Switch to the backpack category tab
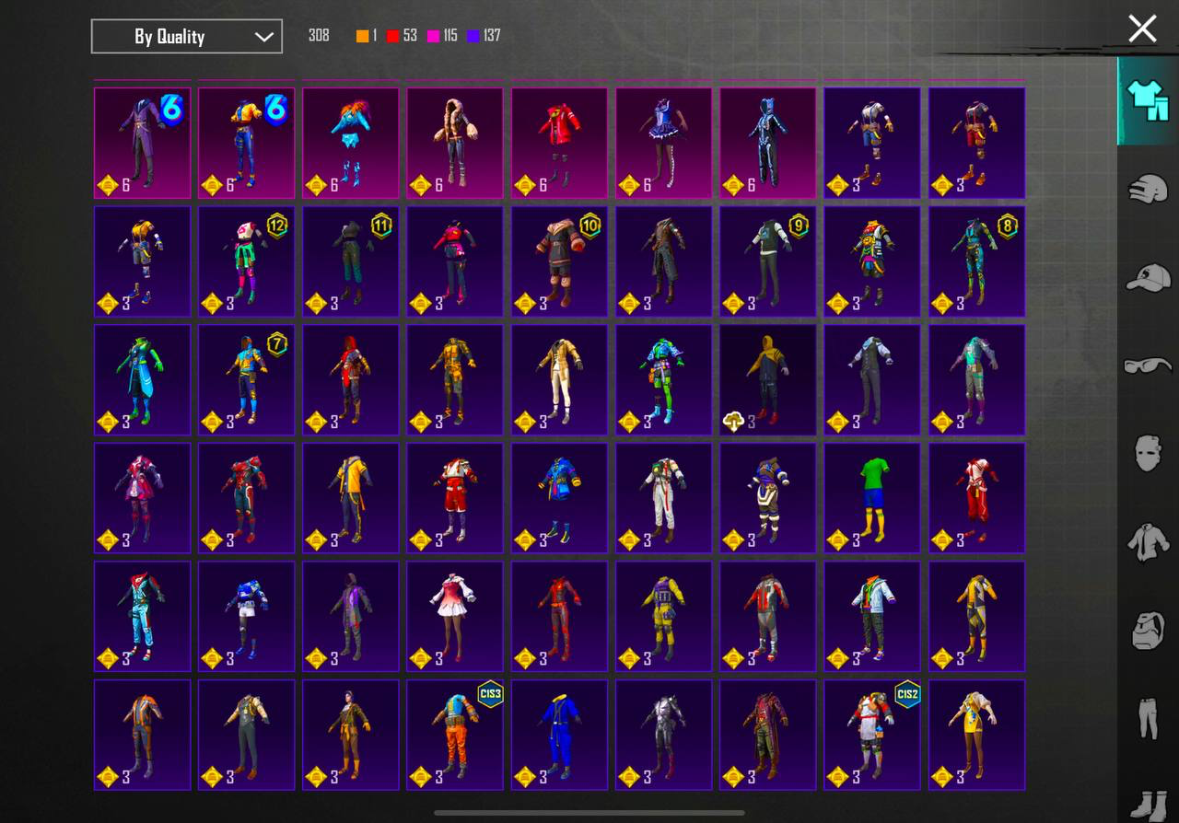 tap(1148, 630)
